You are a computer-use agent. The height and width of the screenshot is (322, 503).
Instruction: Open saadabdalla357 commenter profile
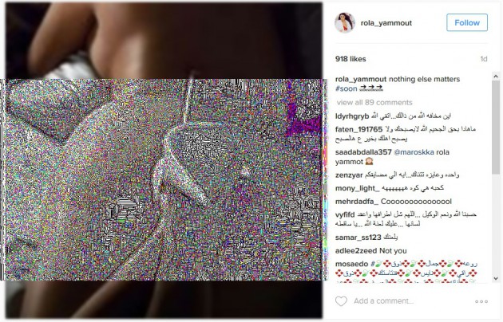coord(363,152)
